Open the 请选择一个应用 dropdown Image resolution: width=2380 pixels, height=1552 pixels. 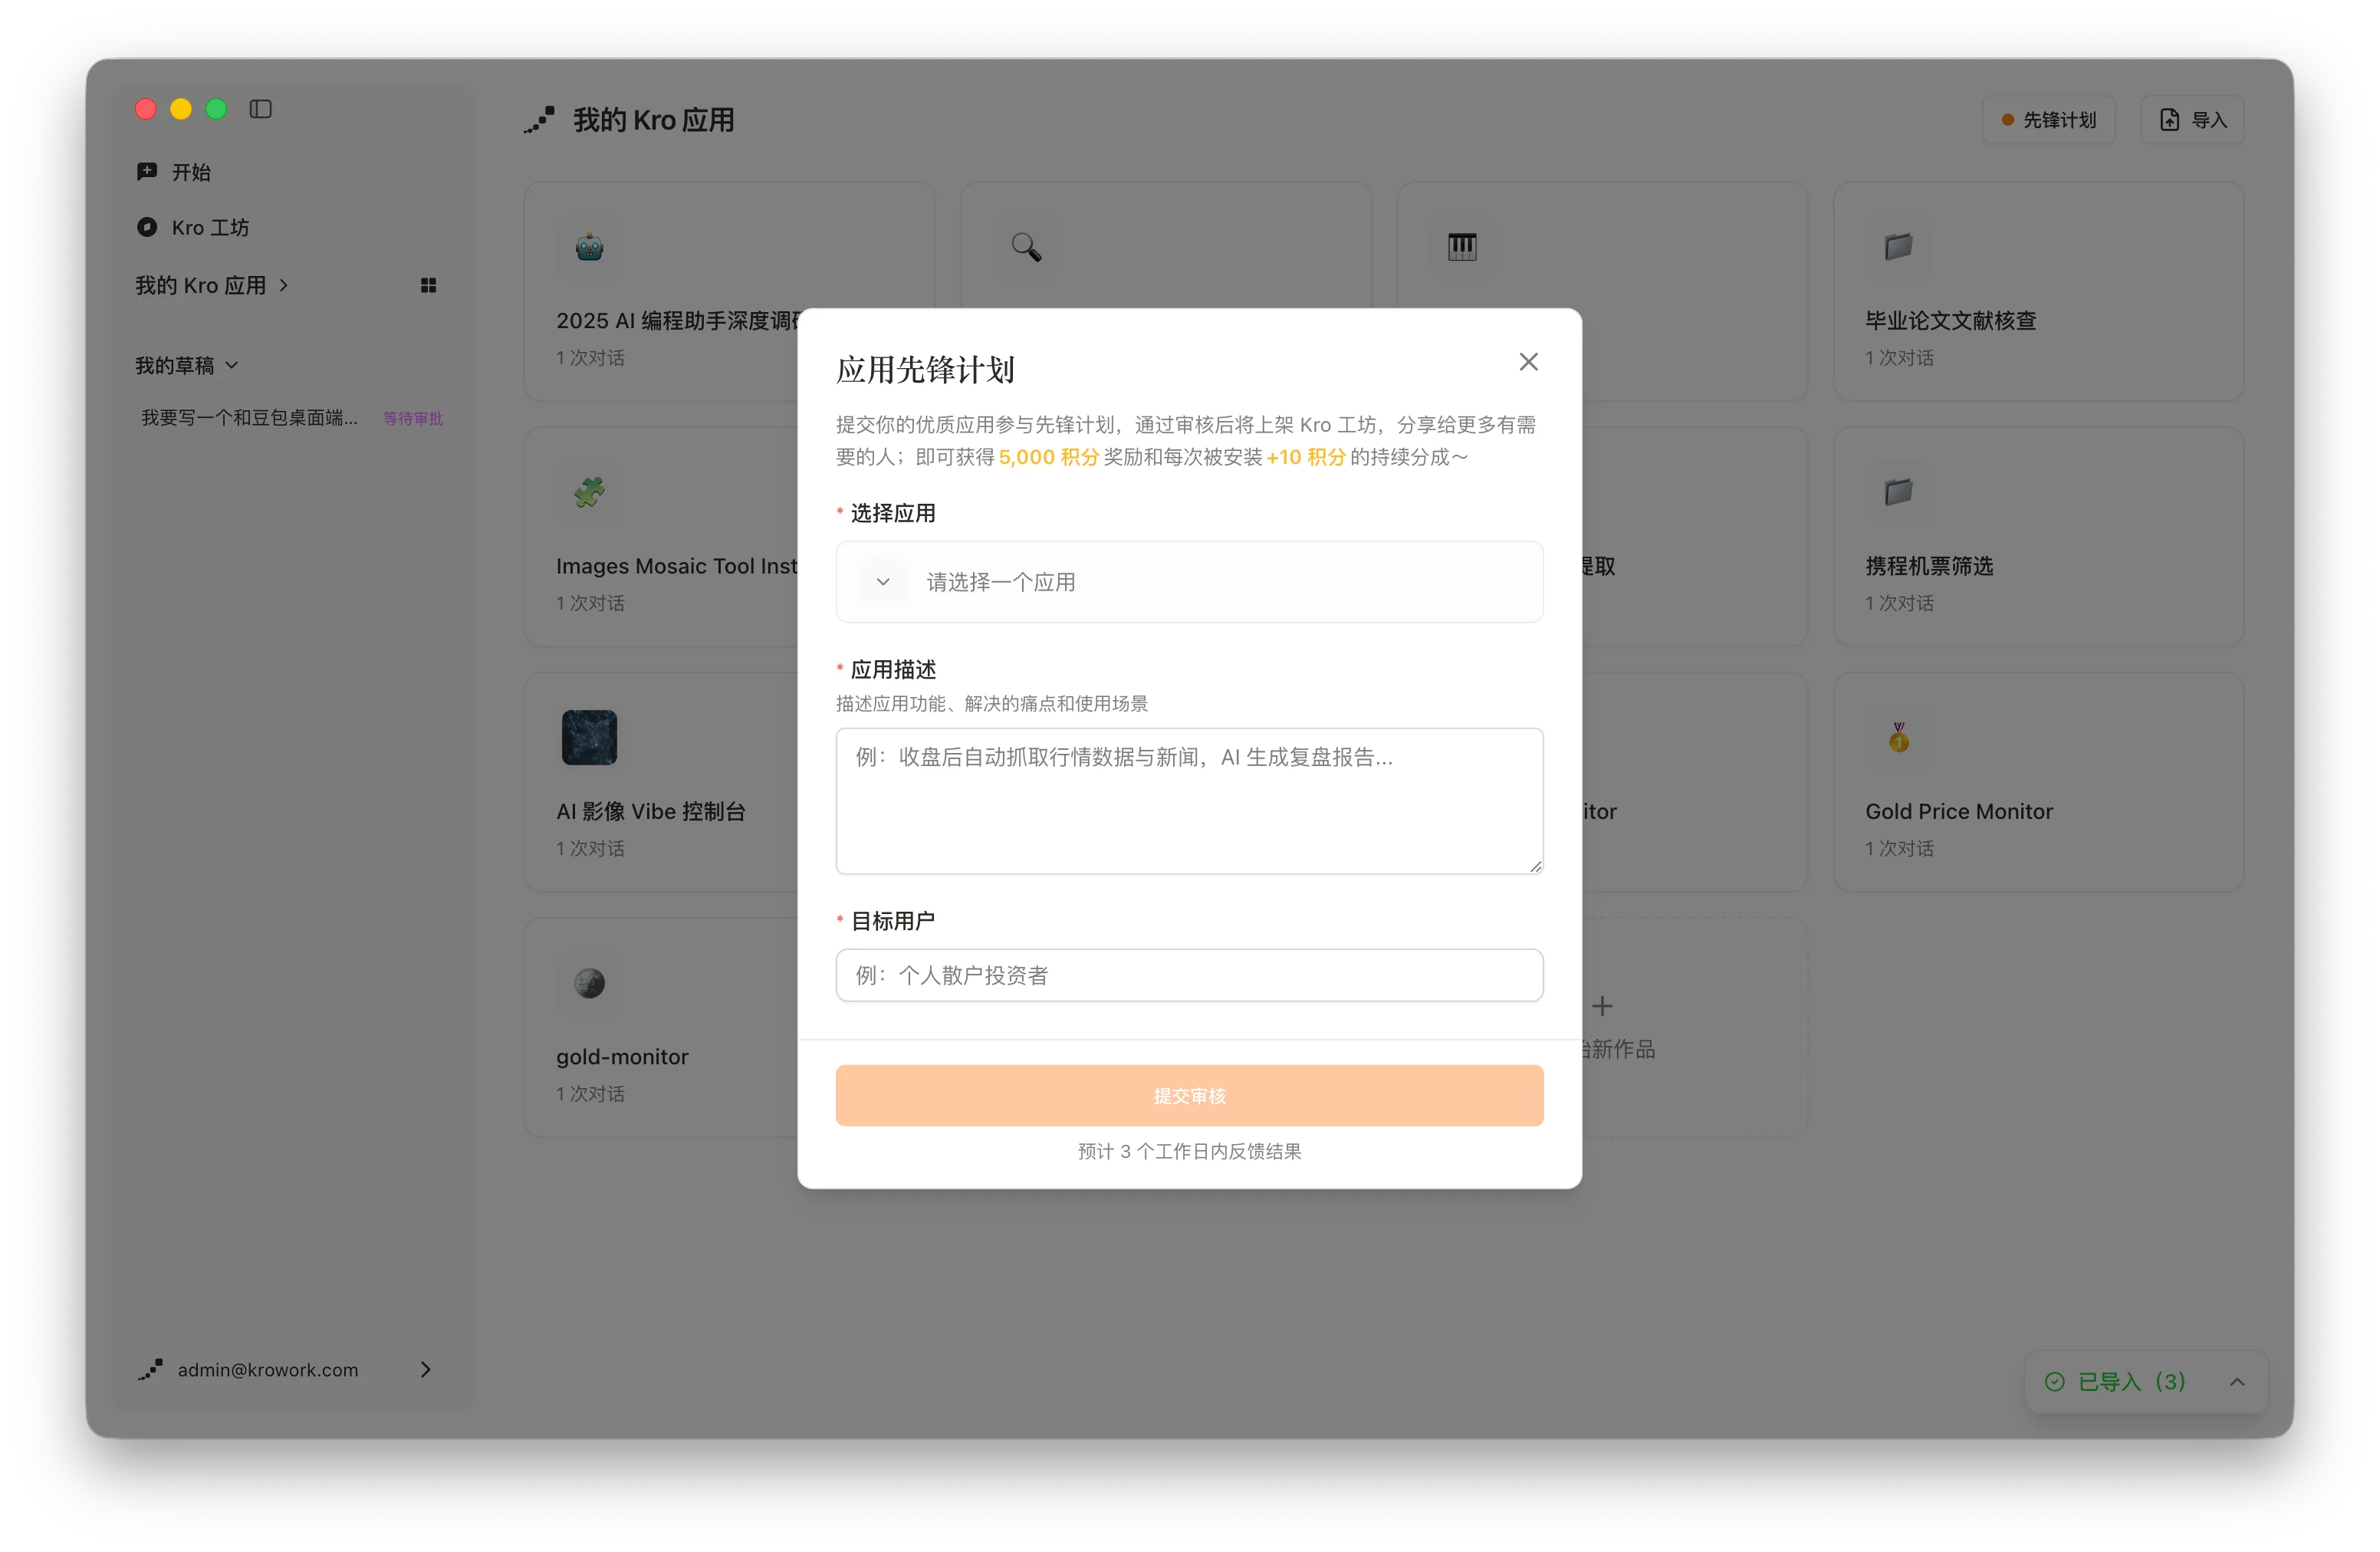[x=1189, y=582]
